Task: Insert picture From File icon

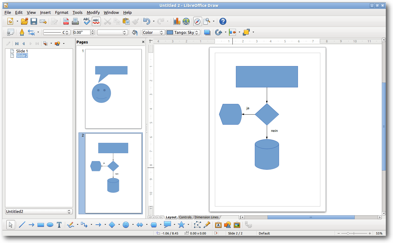Action: [x=237, y=225]
